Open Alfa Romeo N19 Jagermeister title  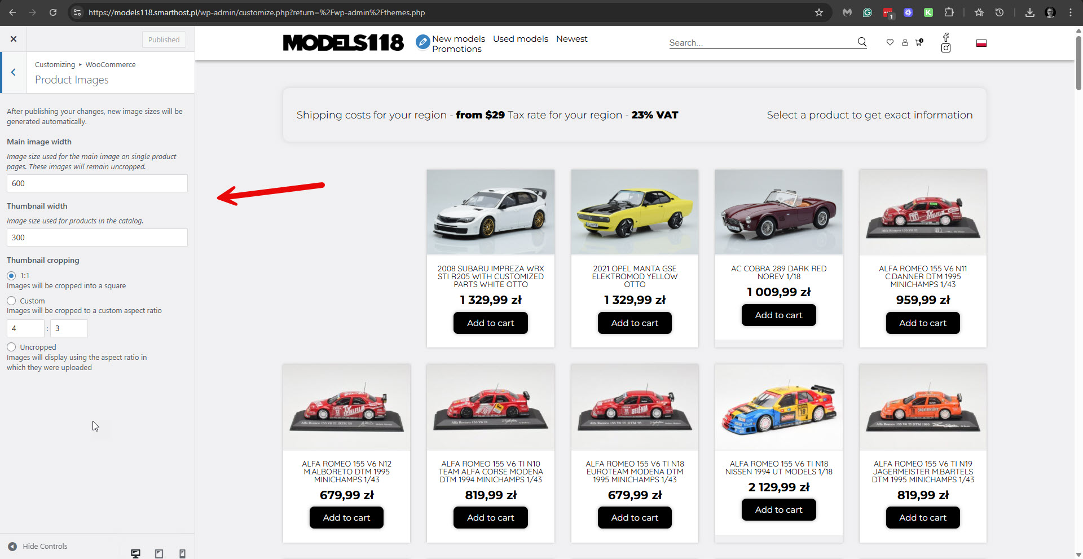coord(923,472)
